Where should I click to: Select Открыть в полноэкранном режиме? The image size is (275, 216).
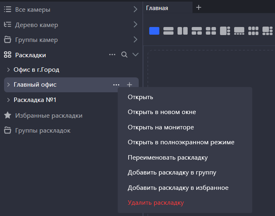tap(181, 142)
